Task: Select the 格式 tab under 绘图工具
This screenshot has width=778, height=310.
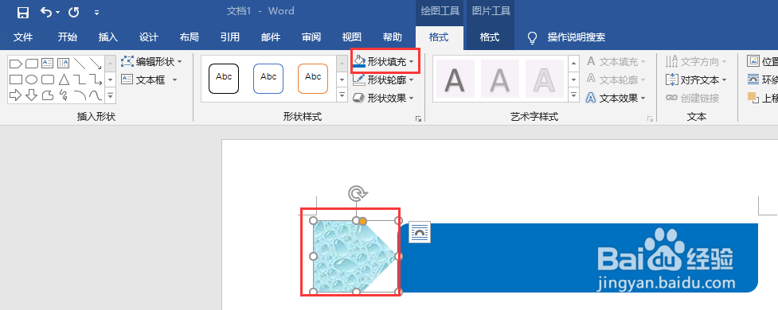Action: coord(439,37)
